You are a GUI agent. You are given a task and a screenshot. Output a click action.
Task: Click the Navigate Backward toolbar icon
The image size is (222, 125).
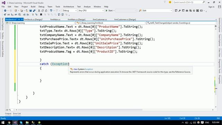point(5,11)
